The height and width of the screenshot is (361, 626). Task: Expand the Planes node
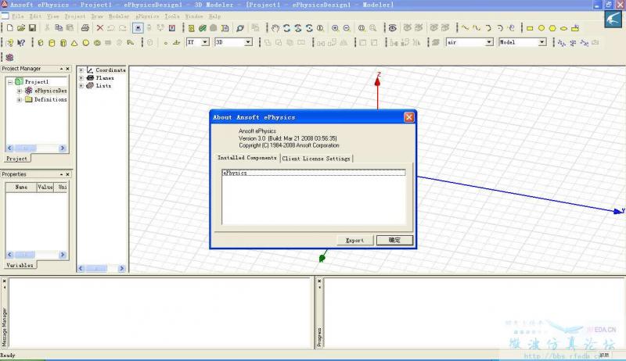pos(81,78)
